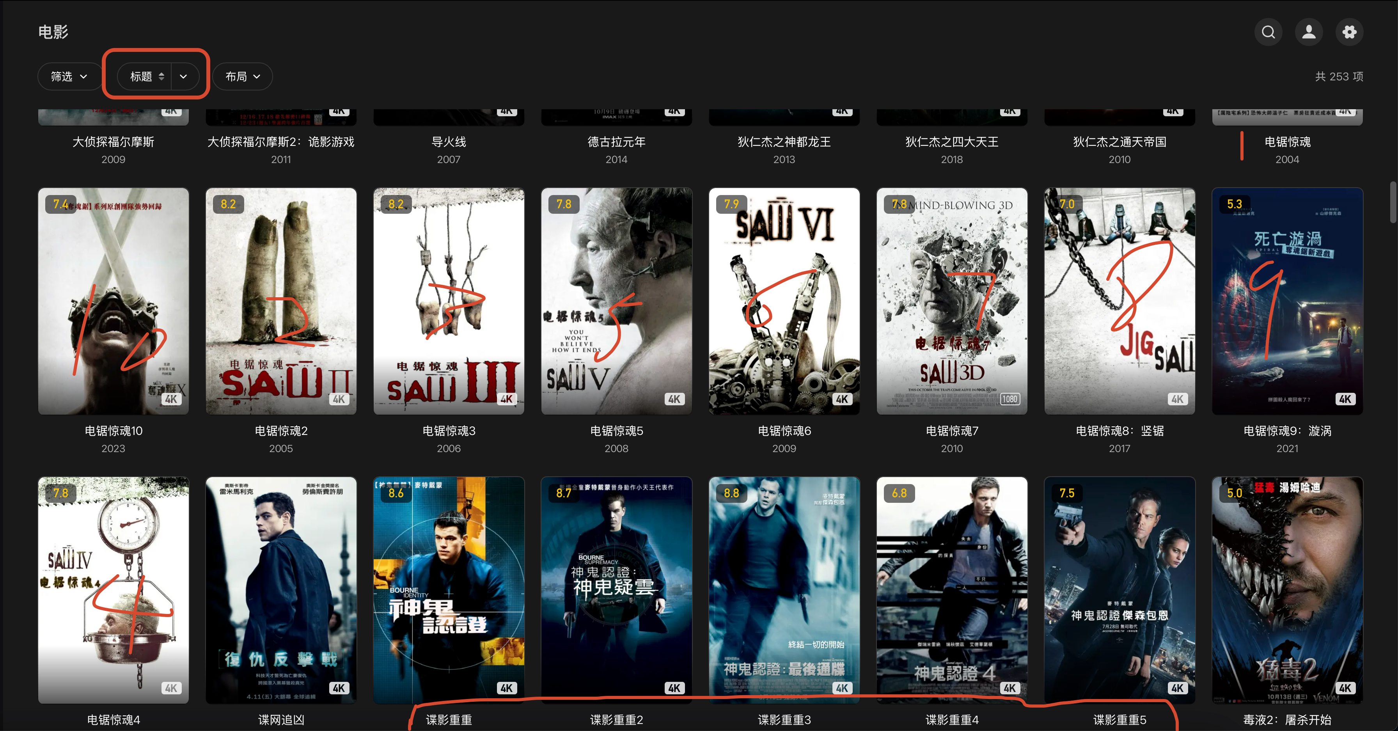Open the 电锯惊魂10 poster
The width and height of the screenshot is (1398, 731).
tap(114, 301)
